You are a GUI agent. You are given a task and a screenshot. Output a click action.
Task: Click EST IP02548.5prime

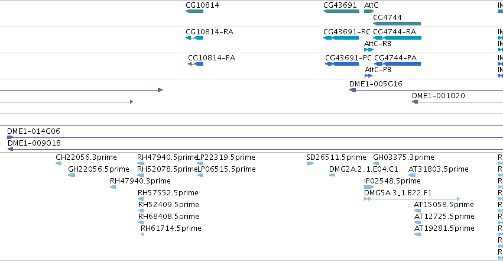[369, 187]
